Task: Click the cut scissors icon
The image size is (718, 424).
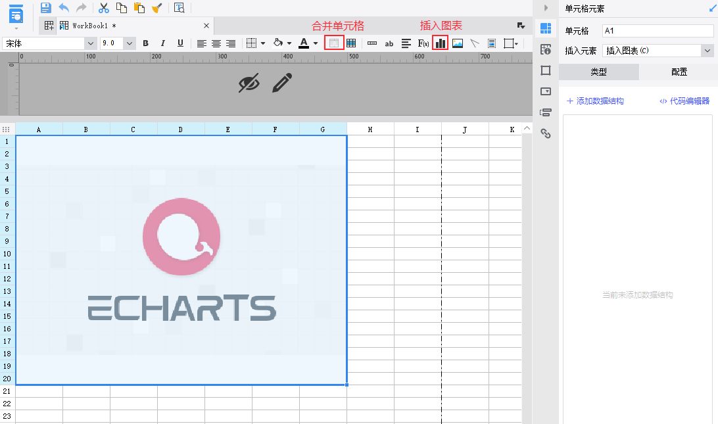Action: [x=103, y=8]
